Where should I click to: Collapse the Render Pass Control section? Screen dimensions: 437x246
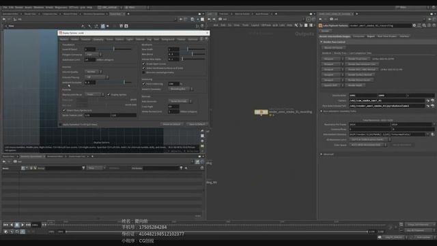point(322,42)
